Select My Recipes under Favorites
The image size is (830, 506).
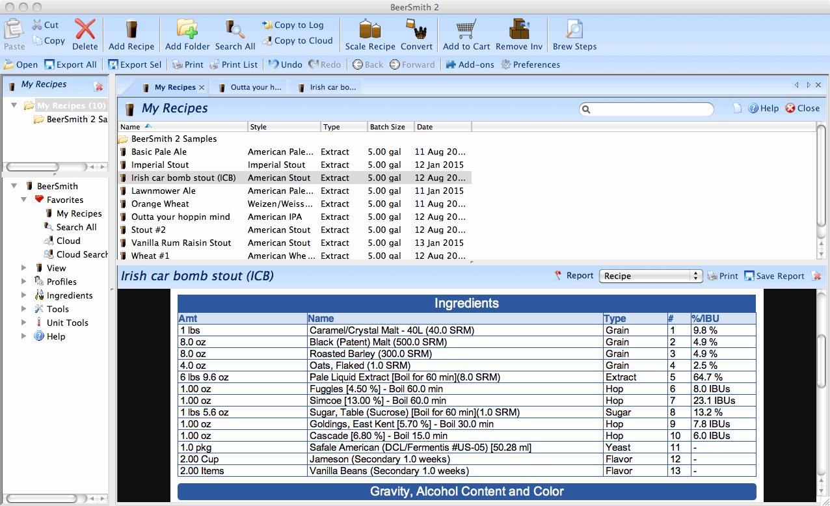[73, 213]
